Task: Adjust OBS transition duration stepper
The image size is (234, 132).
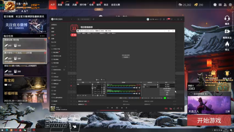Action: point(158,87)
